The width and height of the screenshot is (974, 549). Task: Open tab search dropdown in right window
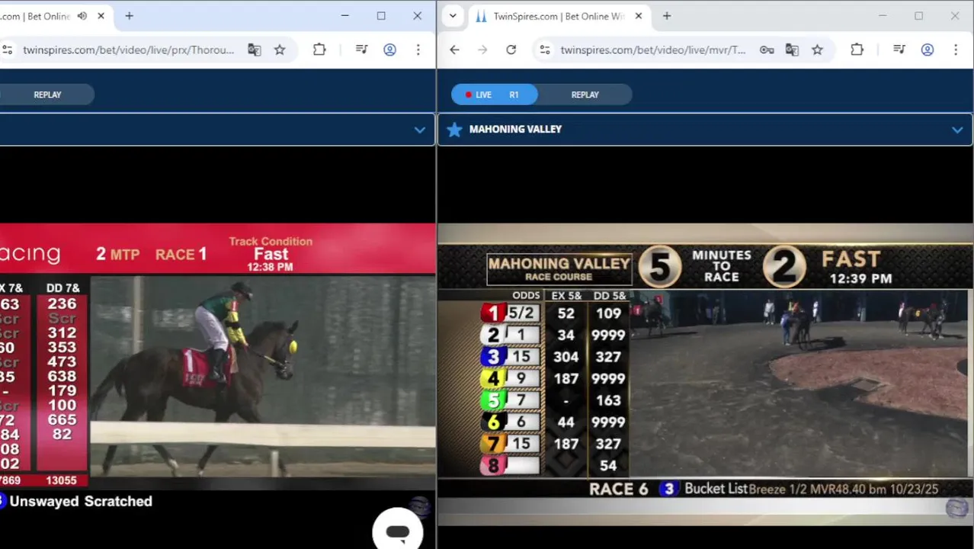coord(453,16)
